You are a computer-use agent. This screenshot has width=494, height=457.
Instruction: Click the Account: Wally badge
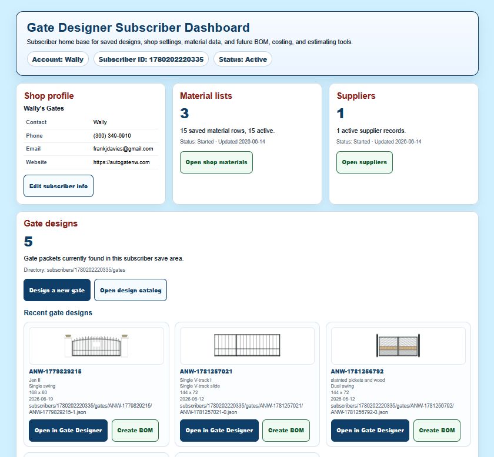click(x=58, y=59)
